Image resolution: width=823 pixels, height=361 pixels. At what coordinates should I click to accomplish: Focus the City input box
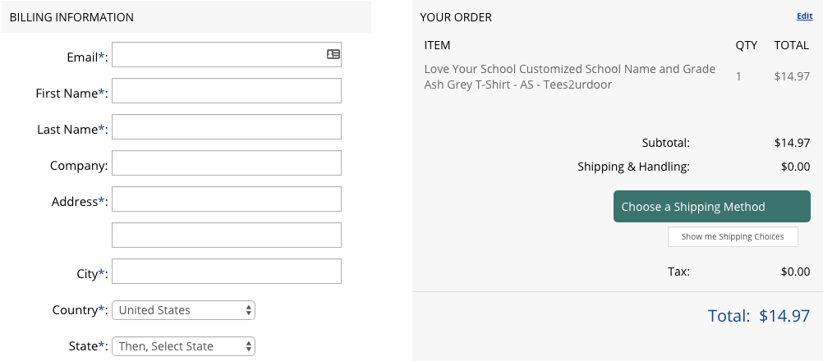226,272
